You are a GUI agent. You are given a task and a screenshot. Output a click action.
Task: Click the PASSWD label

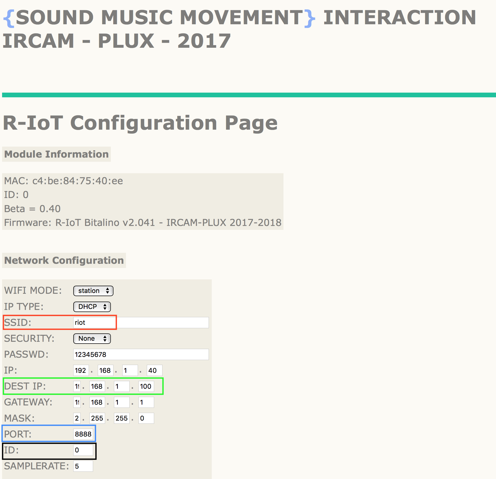coord(26,354)
